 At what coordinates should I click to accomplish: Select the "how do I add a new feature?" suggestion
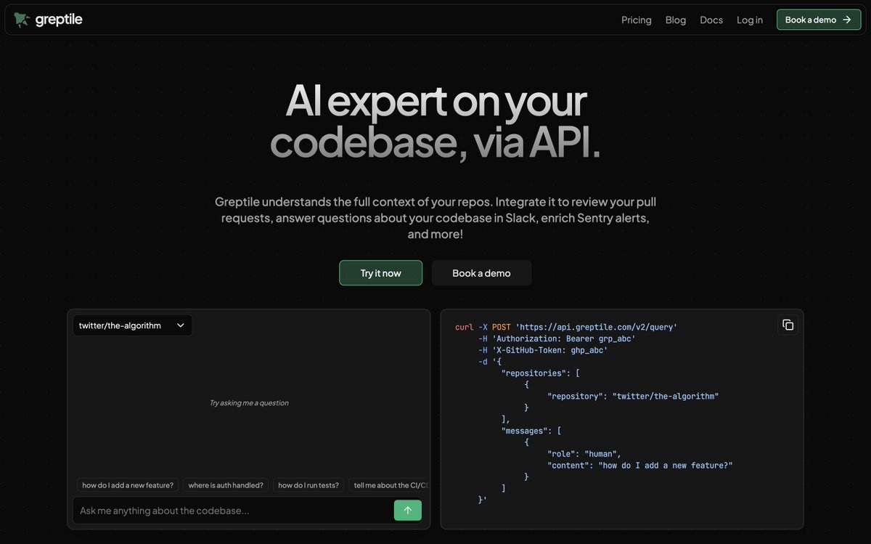[127, 484]
